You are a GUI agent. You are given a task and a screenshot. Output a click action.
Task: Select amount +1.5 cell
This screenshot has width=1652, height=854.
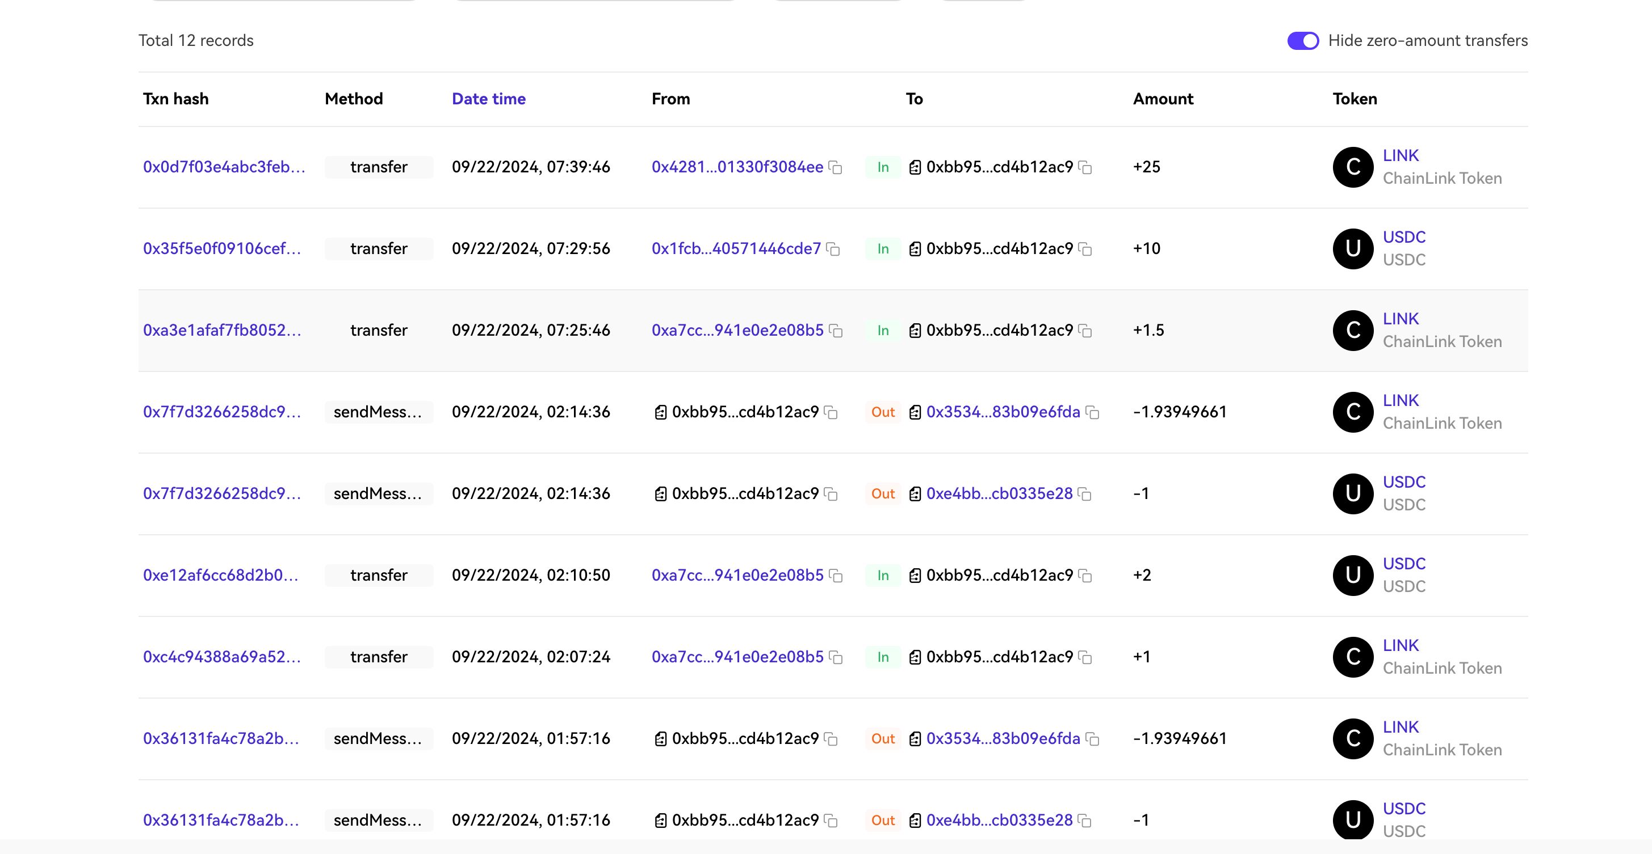(x=1148, y=330)
